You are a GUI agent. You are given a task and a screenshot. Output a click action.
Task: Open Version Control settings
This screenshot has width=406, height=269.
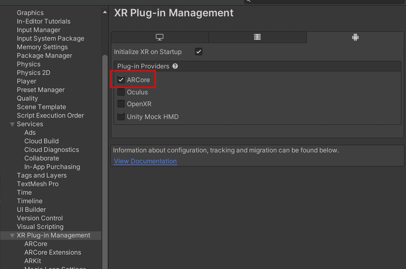pyautogui.click(x=40, y=218)
